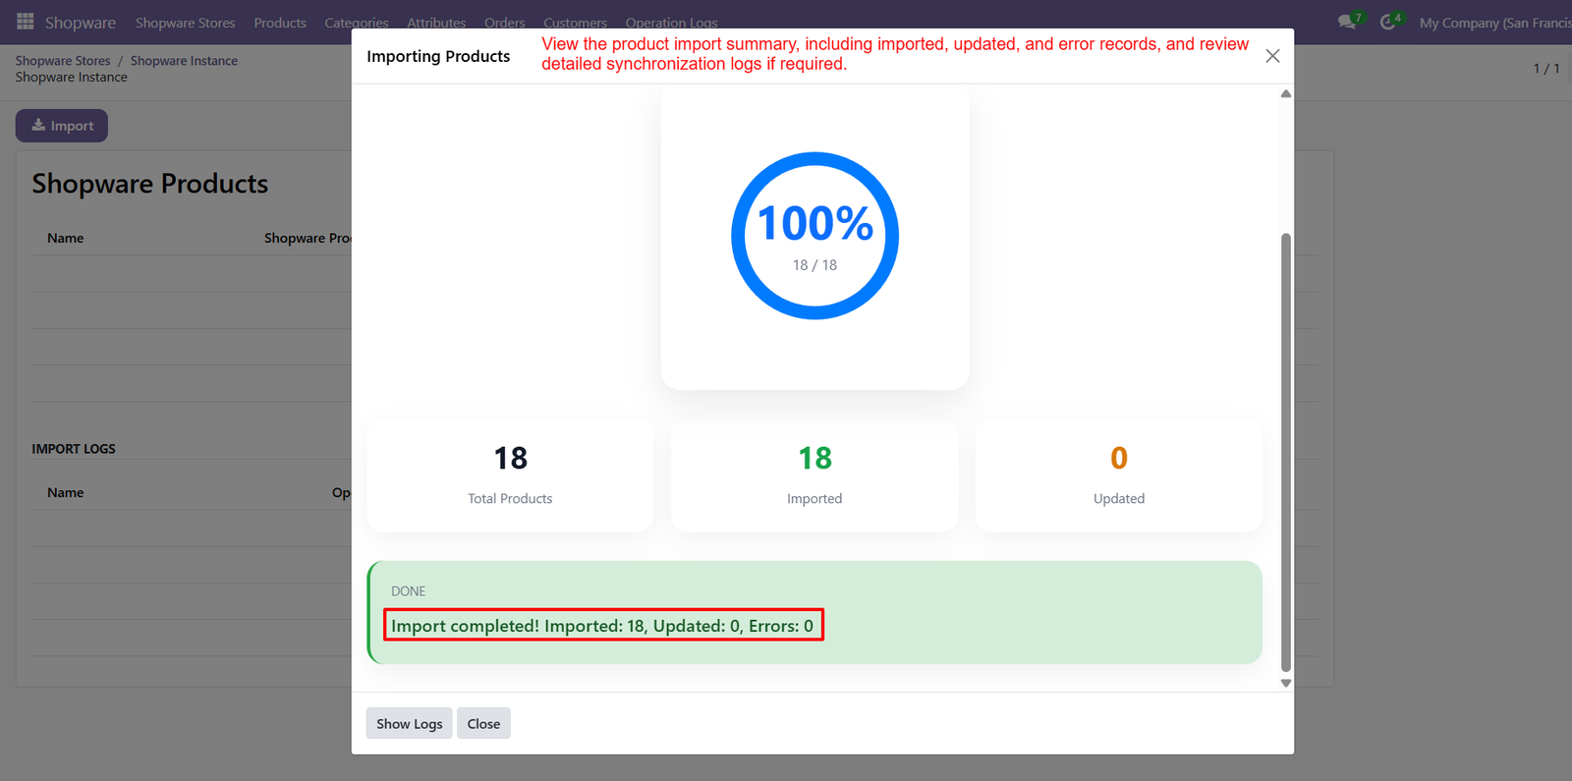The image size is (1572, 781).
Task: Open the Categories top menu
Action: (357, 23)
